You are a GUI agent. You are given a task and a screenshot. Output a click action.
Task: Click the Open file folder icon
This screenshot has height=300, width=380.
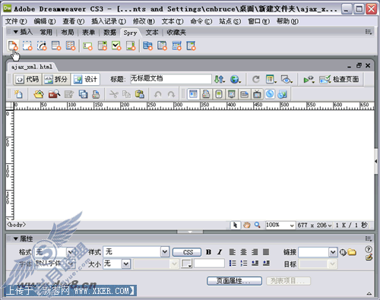coord(39,94)
